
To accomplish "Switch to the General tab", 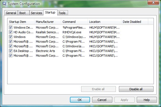I will [11, 13].
